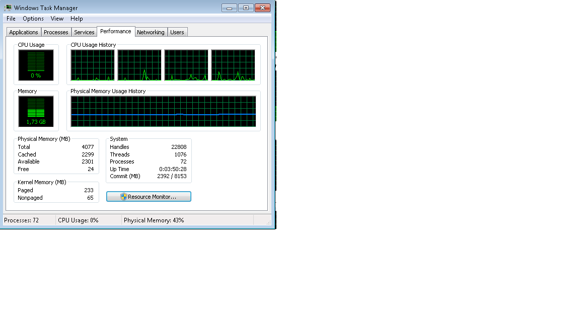The image size is (580, 326).
Task: Click the Physical Memory Usage History graph
Action: [x=163, y=111]
